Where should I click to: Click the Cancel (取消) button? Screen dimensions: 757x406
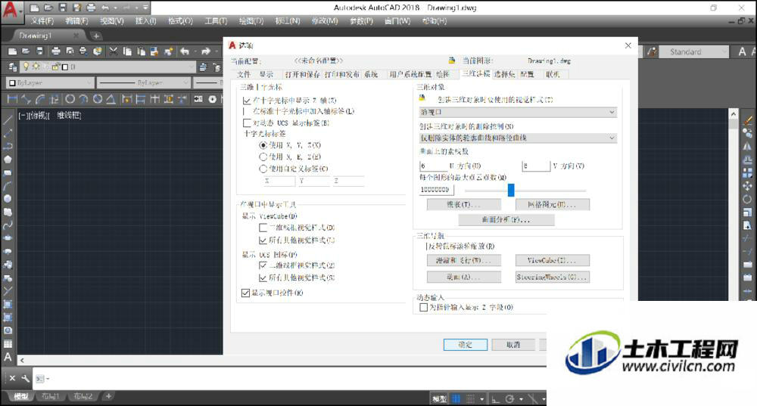513,345
